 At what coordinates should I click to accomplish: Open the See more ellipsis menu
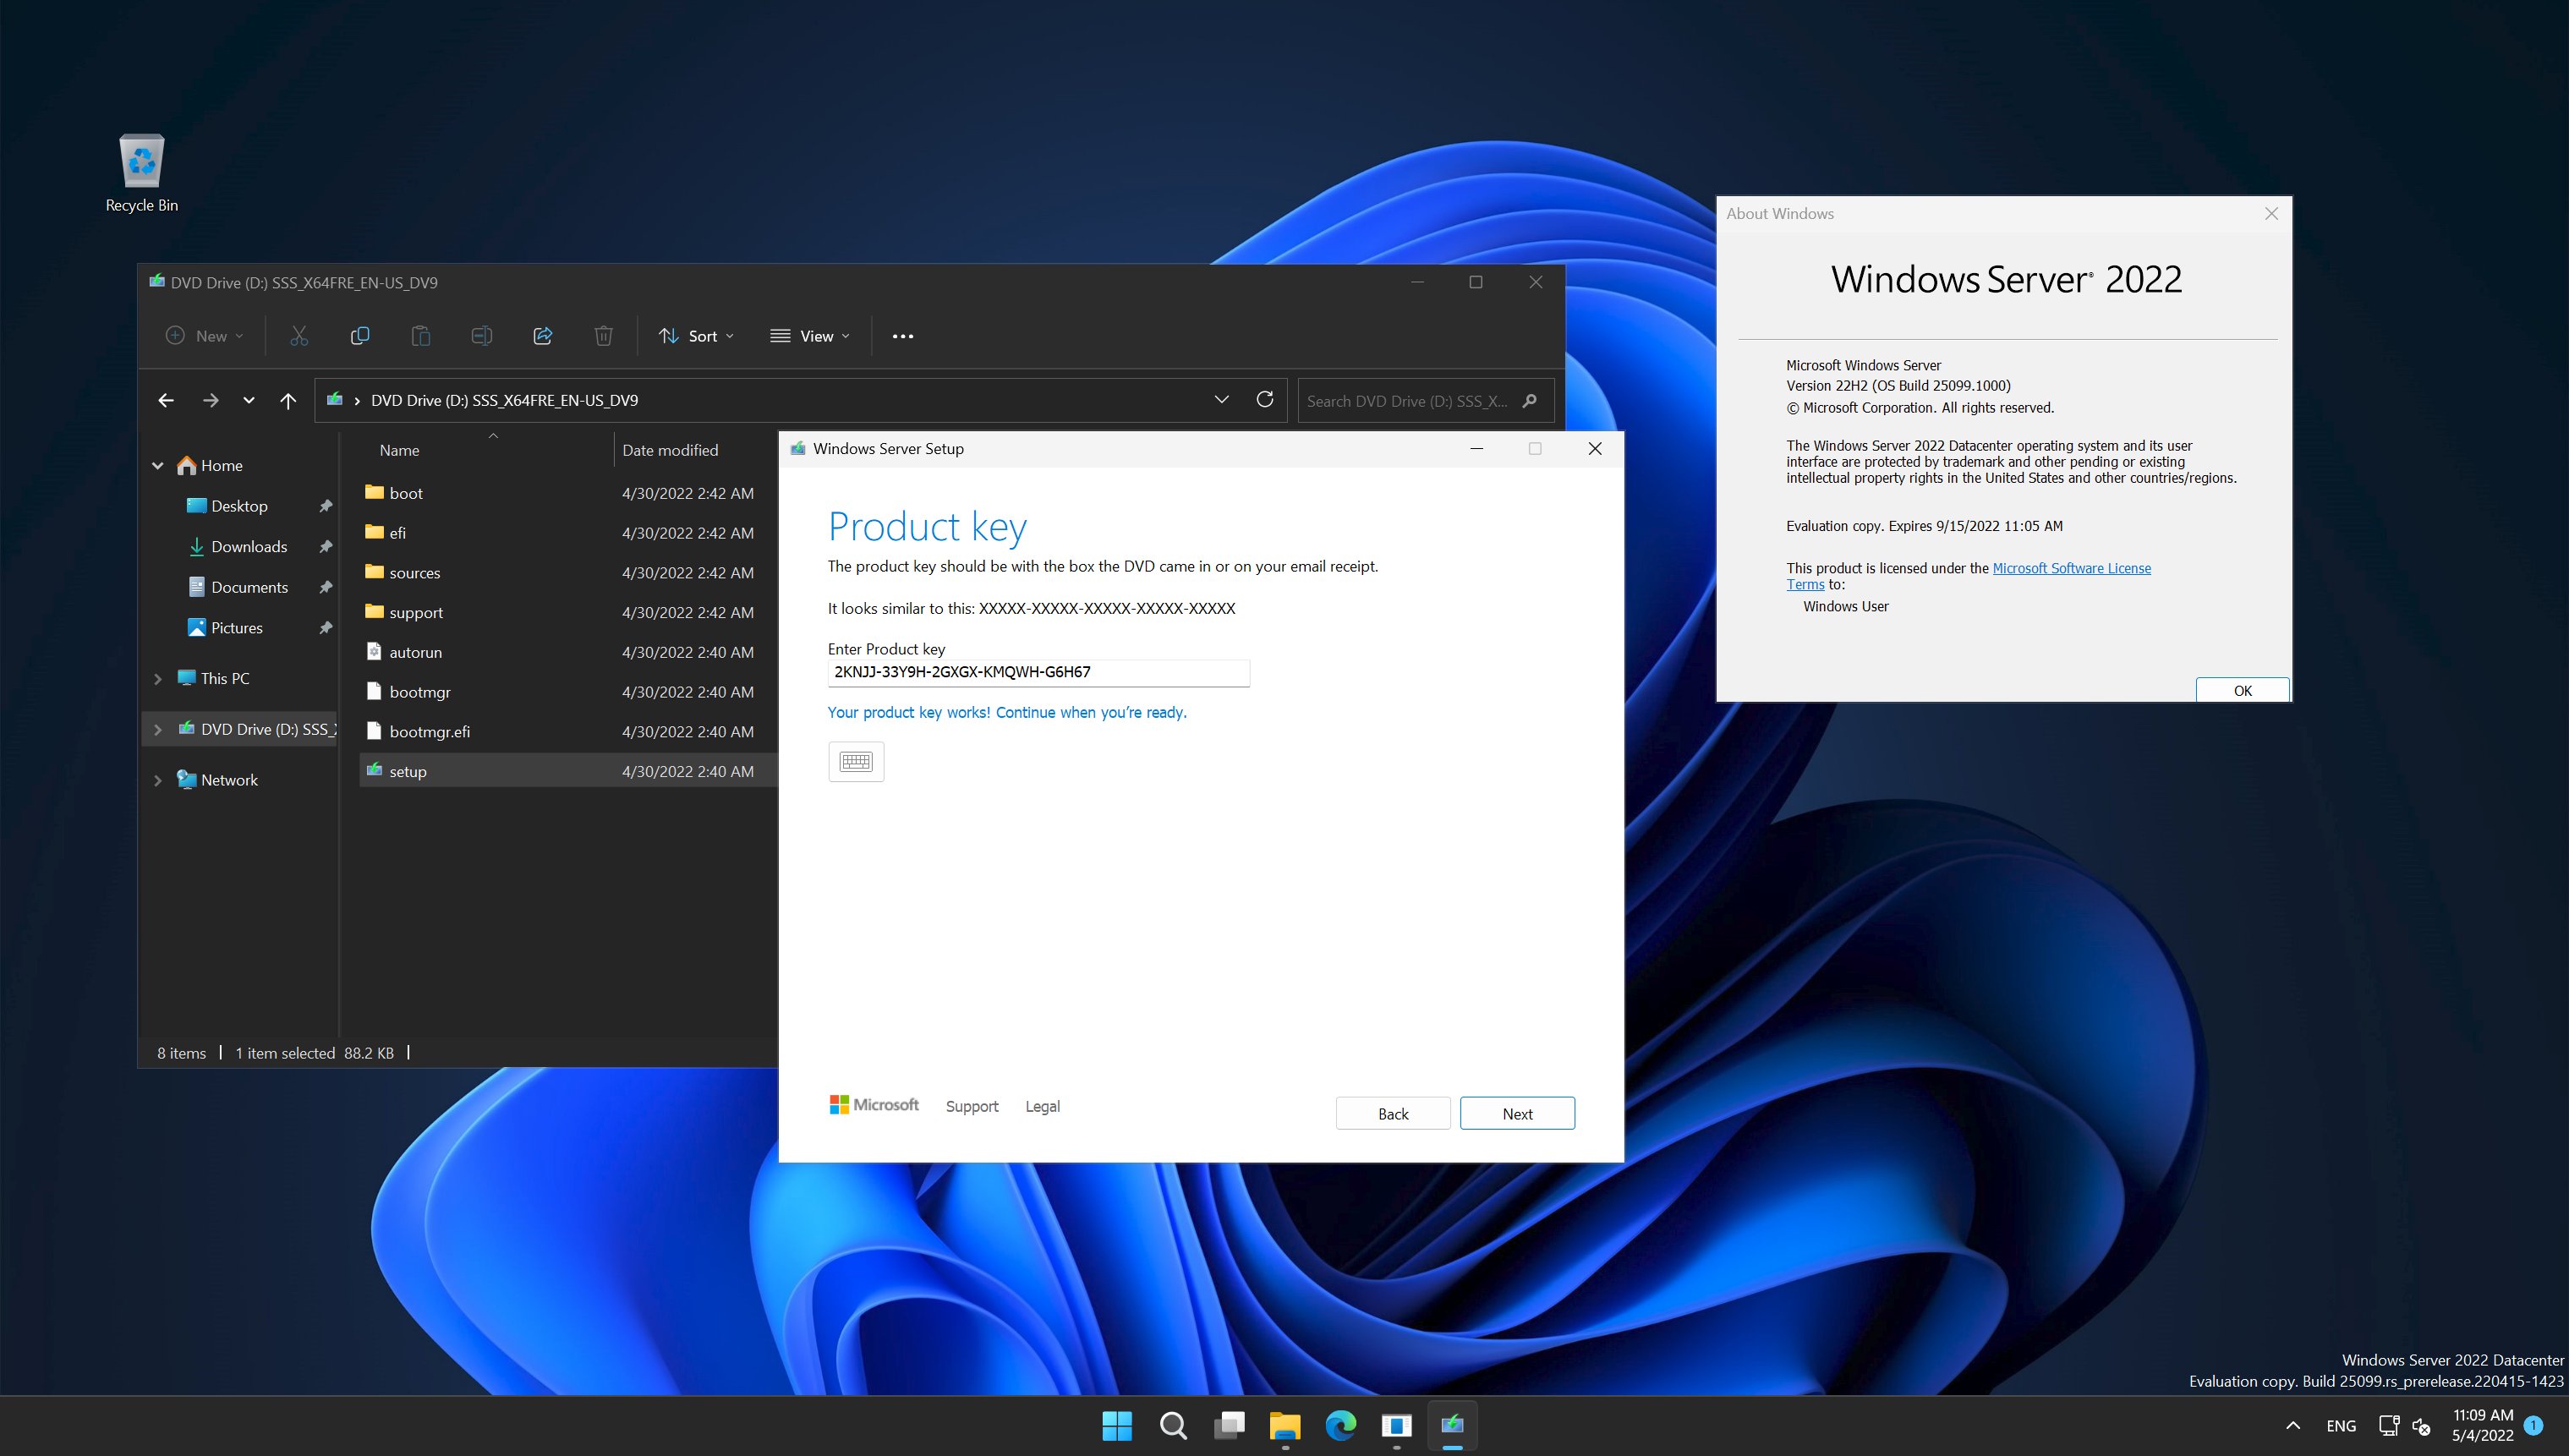point(902,336)
